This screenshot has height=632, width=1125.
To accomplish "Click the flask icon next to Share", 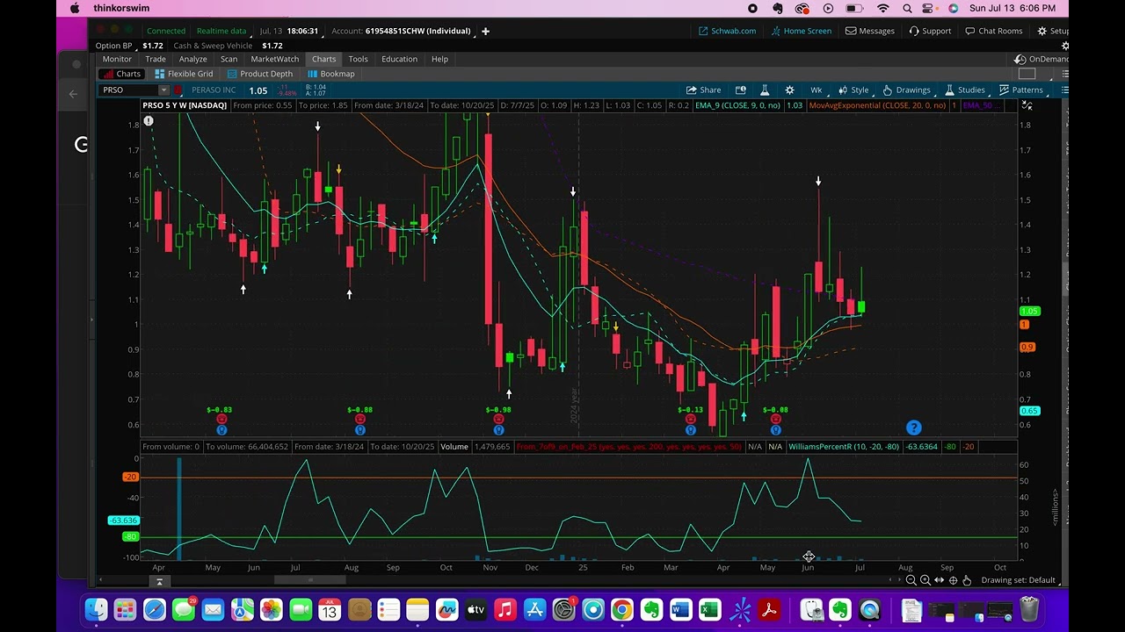I will [x=765, y=90].
